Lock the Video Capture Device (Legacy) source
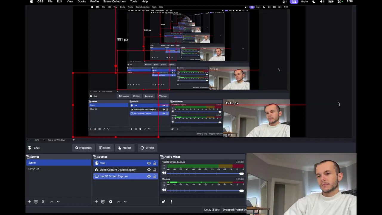 tap(155, 170)
